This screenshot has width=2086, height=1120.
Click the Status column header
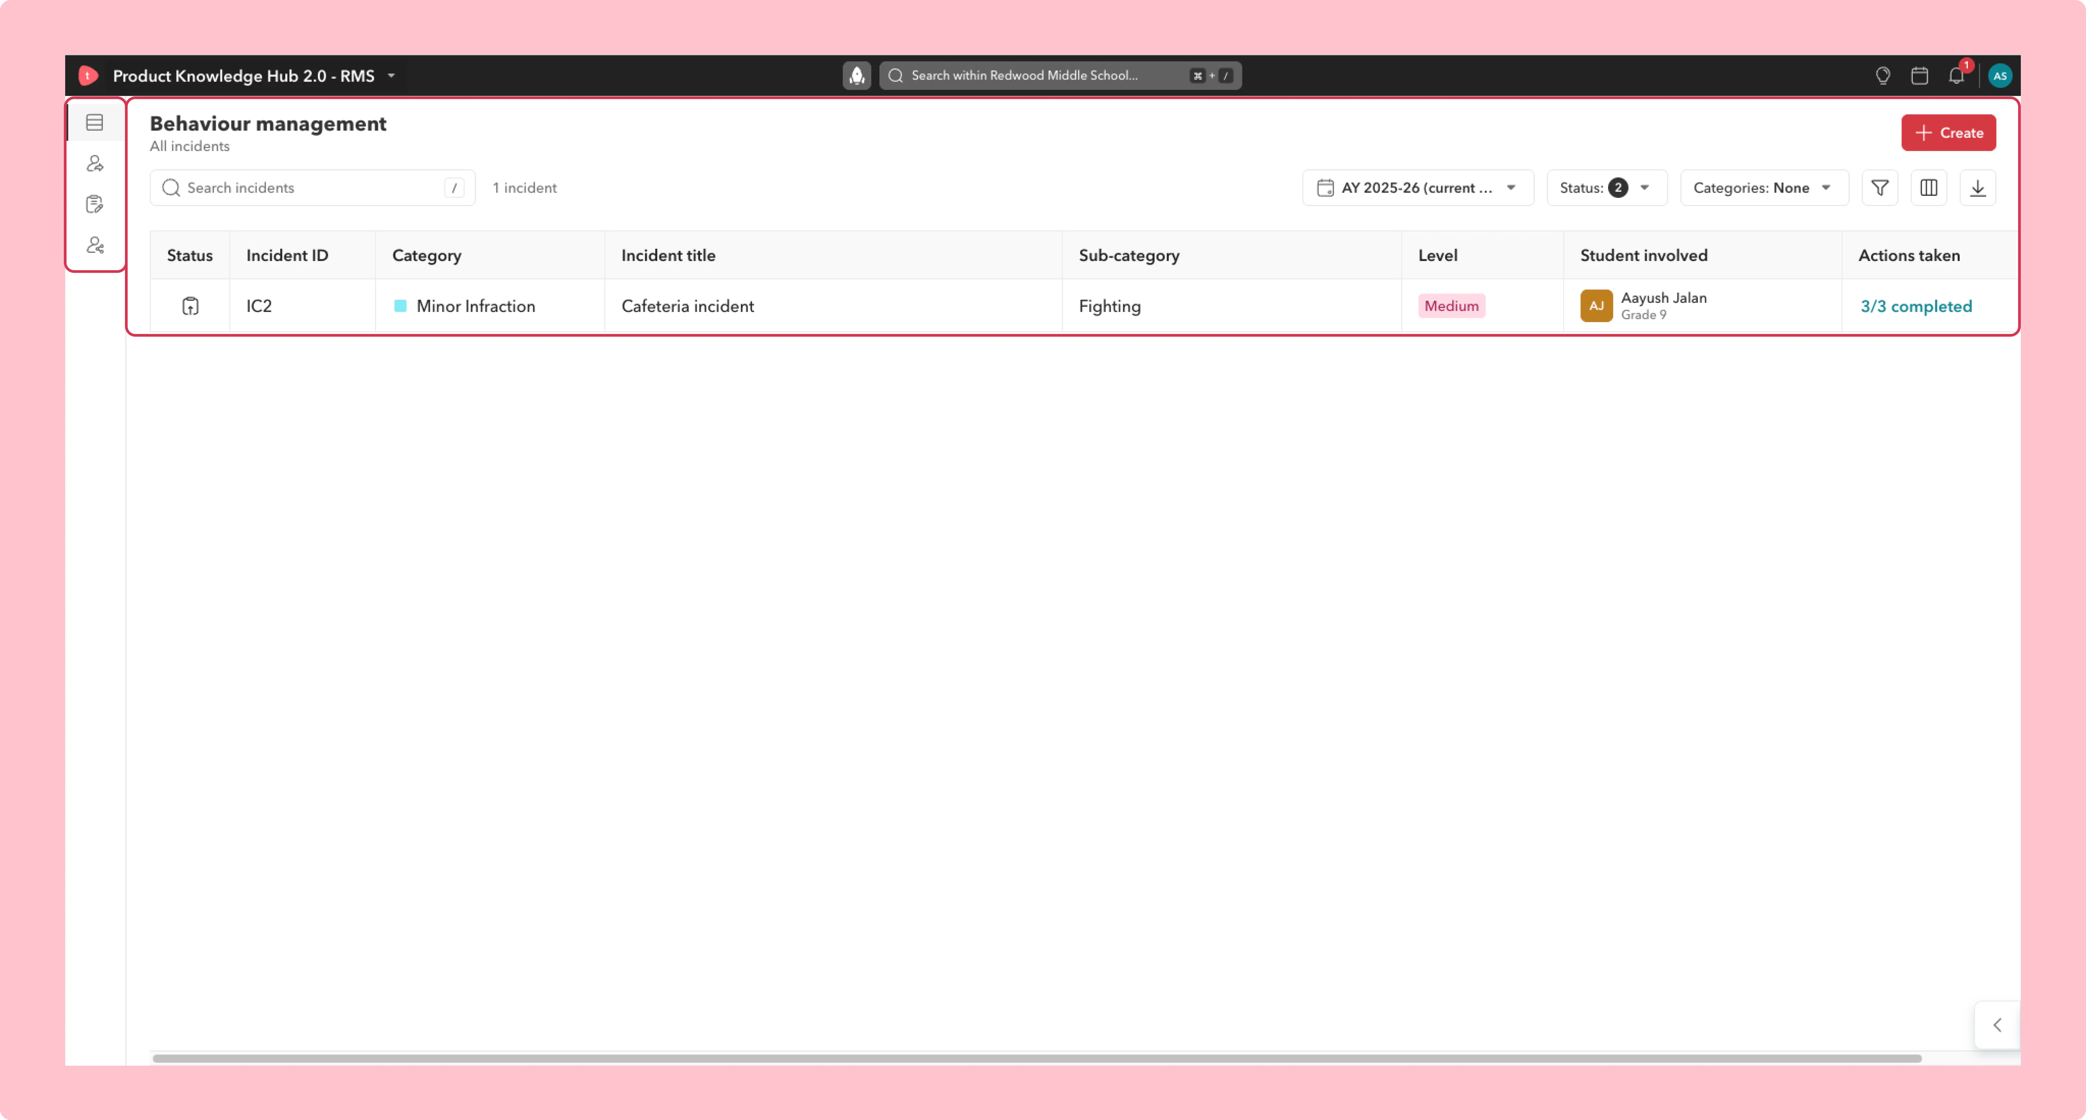[189, 255]
